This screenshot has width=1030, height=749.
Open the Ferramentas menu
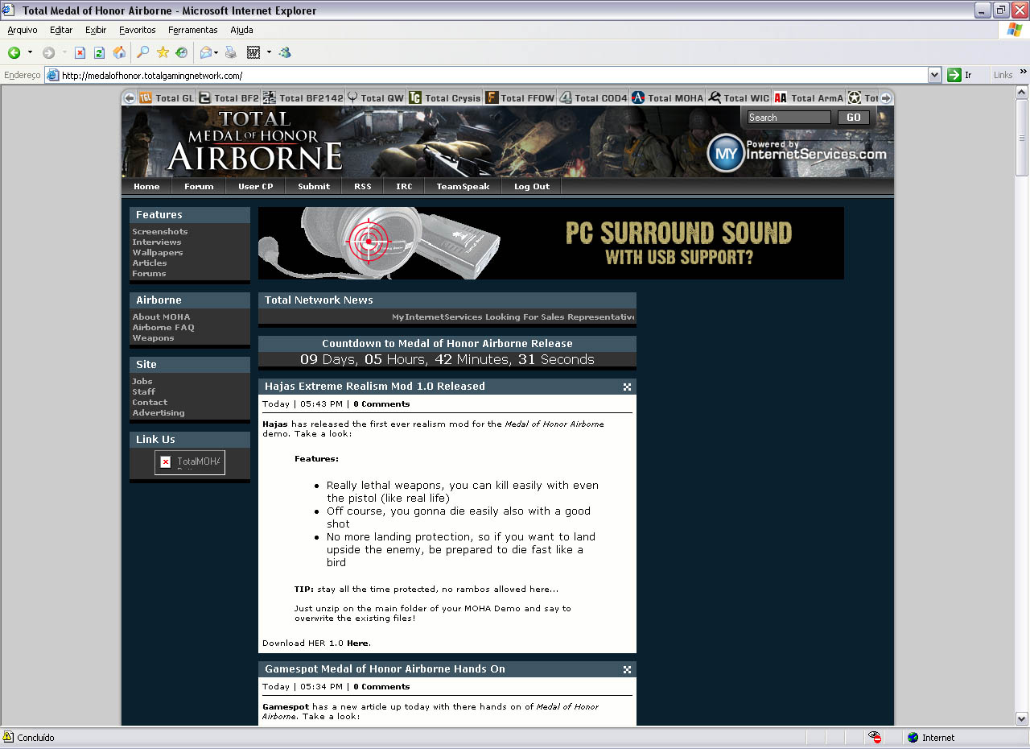pos(192,30)
